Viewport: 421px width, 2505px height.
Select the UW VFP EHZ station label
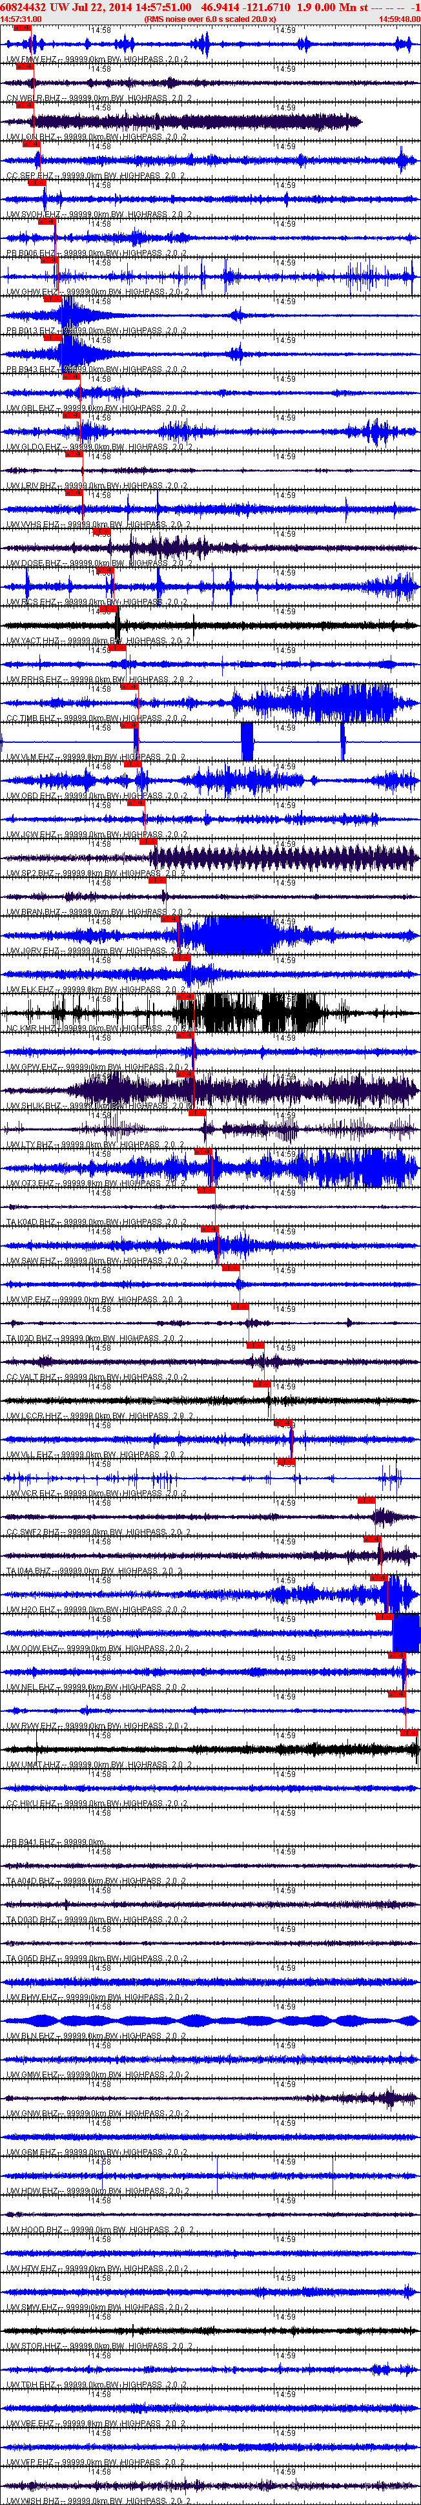point(96,2462)
